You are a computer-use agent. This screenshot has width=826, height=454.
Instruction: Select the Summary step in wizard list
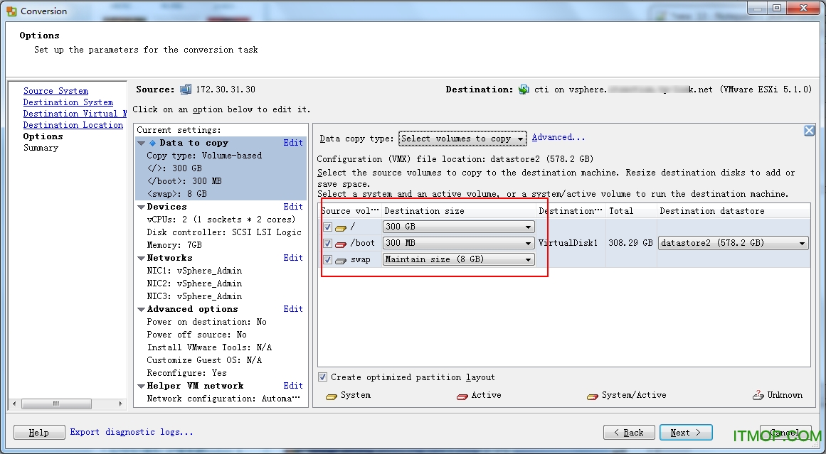tap(41, 148)
